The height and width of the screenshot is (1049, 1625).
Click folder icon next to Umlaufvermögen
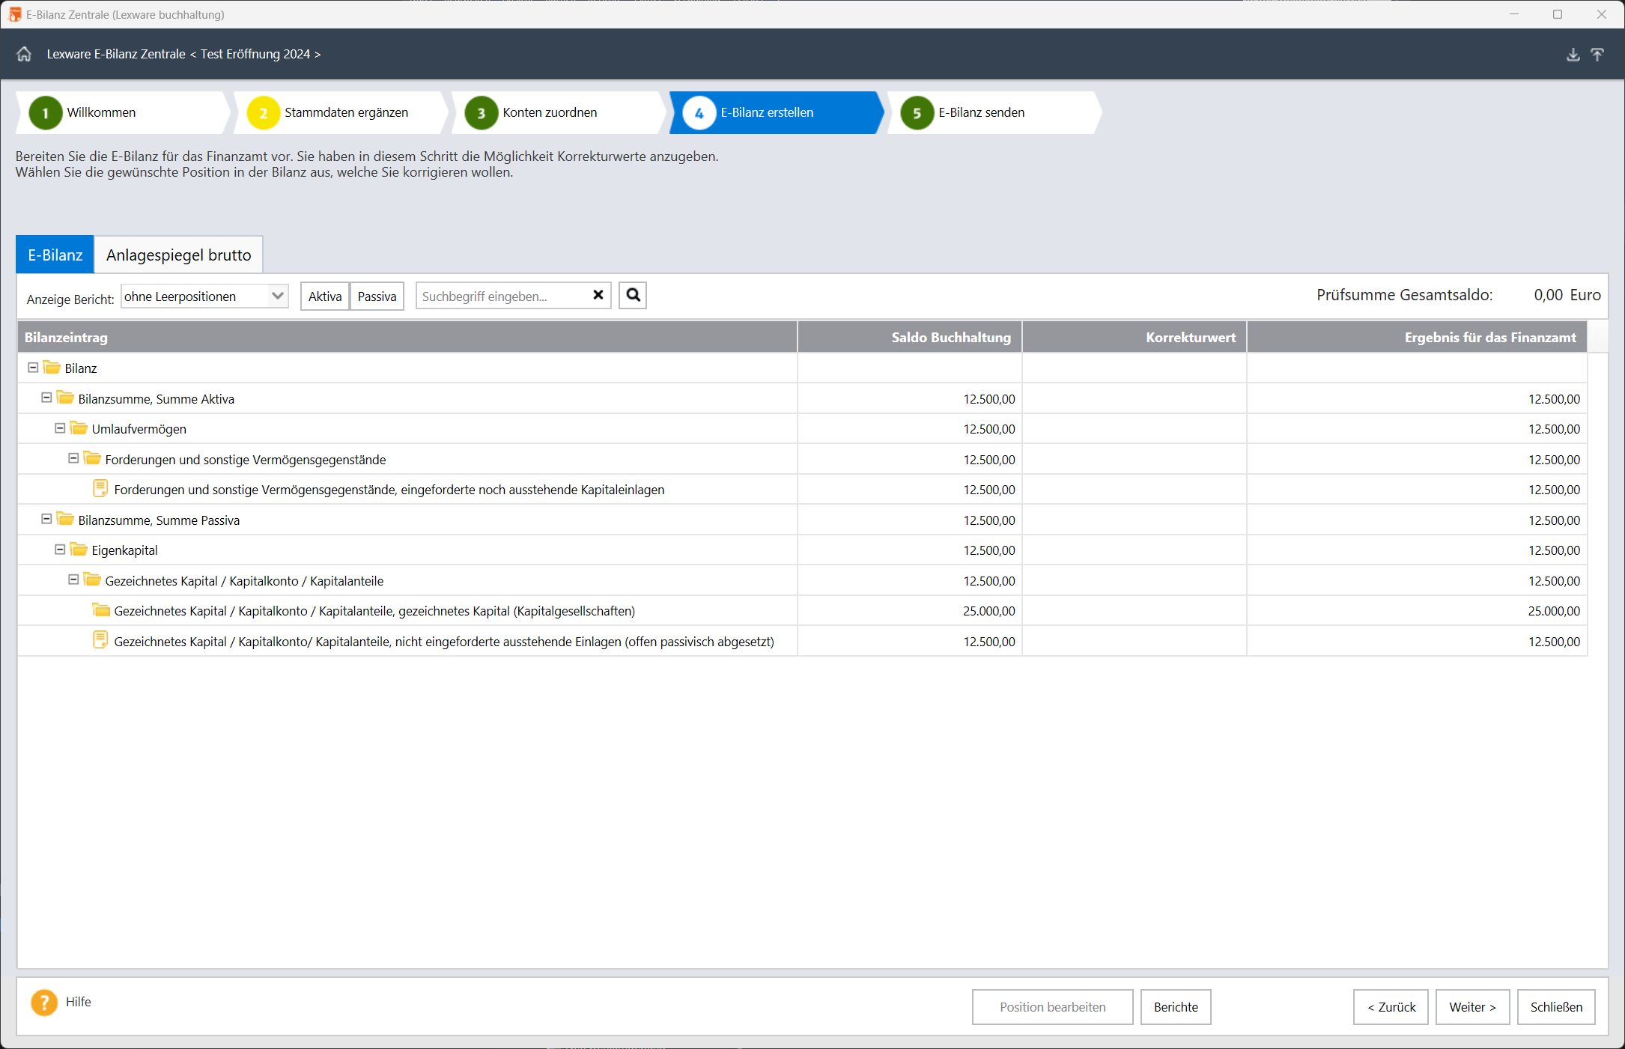click(x=79, y=428)
